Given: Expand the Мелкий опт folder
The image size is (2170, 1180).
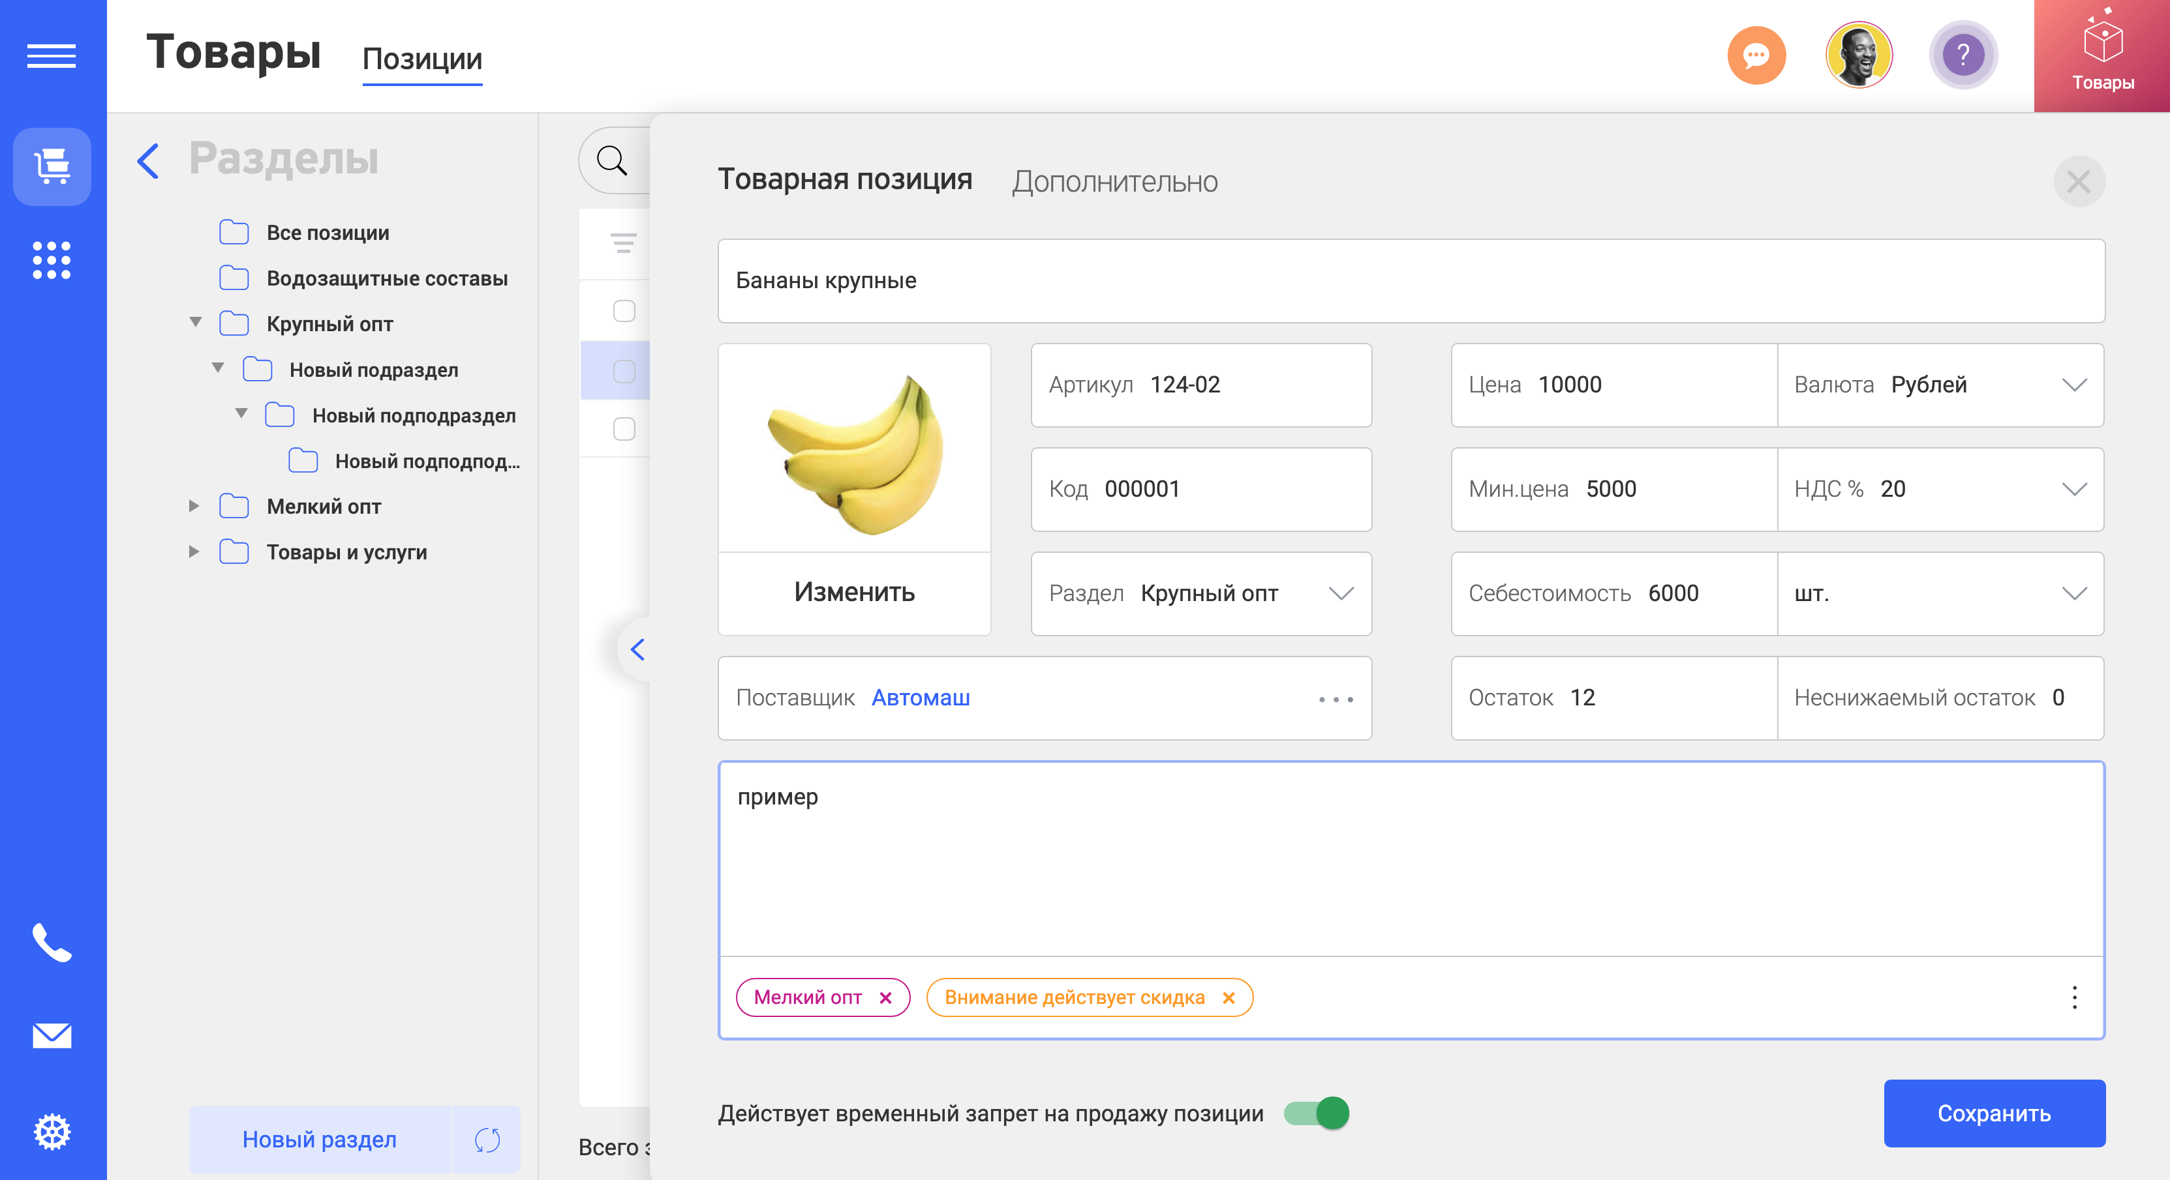Looking at the screenshot, I should tap(194, 506).
